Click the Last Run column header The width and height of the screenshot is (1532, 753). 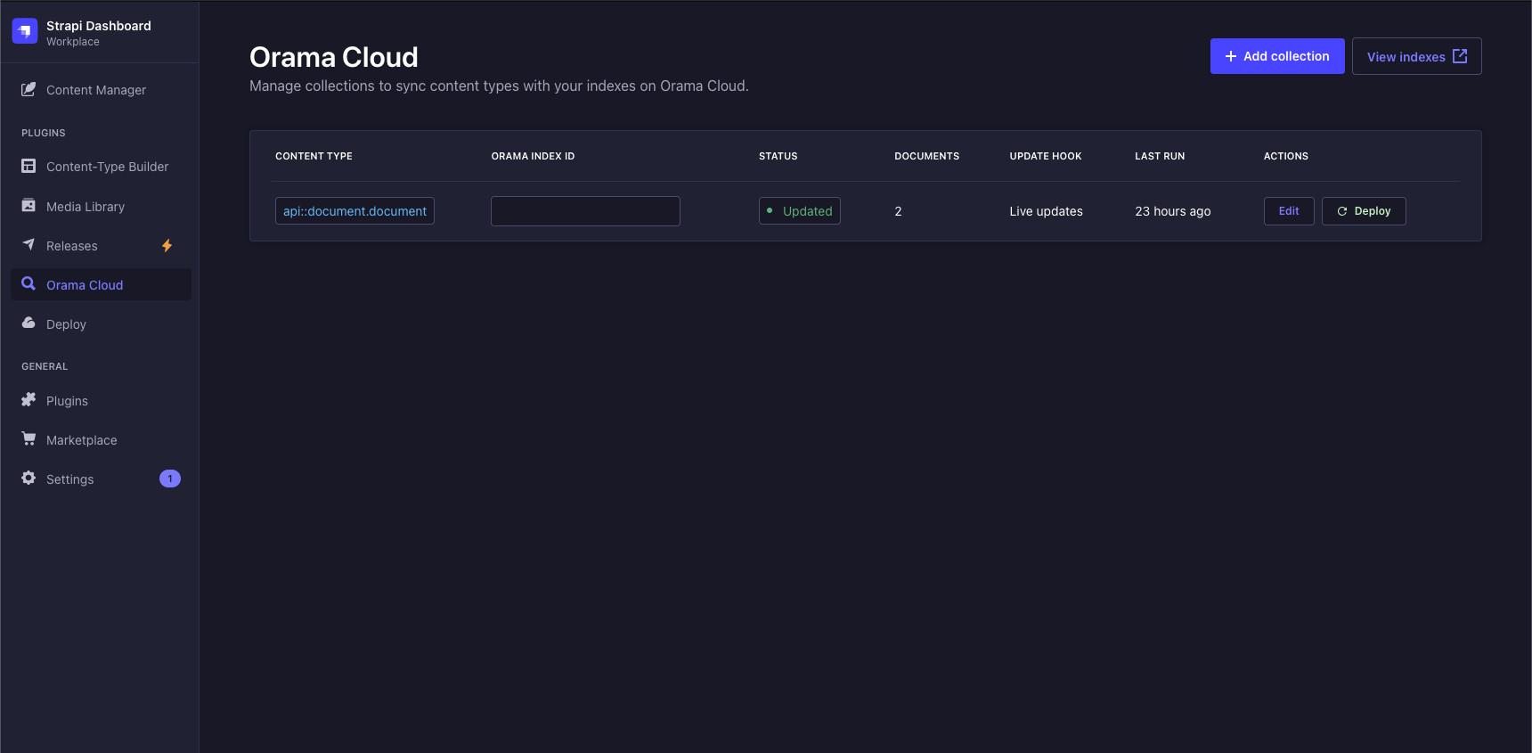(x=1160, y=156)
